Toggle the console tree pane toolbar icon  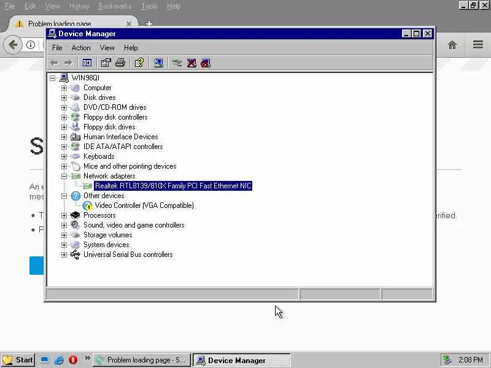[x=87, y=63]
